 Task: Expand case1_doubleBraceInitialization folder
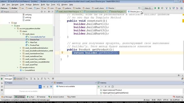click(x=20, y=48)
